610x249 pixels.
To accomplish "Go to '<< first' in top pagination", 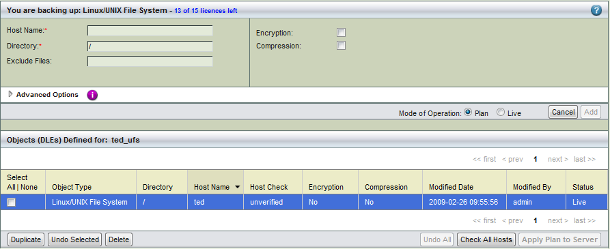I will click(x=484, y=159).
